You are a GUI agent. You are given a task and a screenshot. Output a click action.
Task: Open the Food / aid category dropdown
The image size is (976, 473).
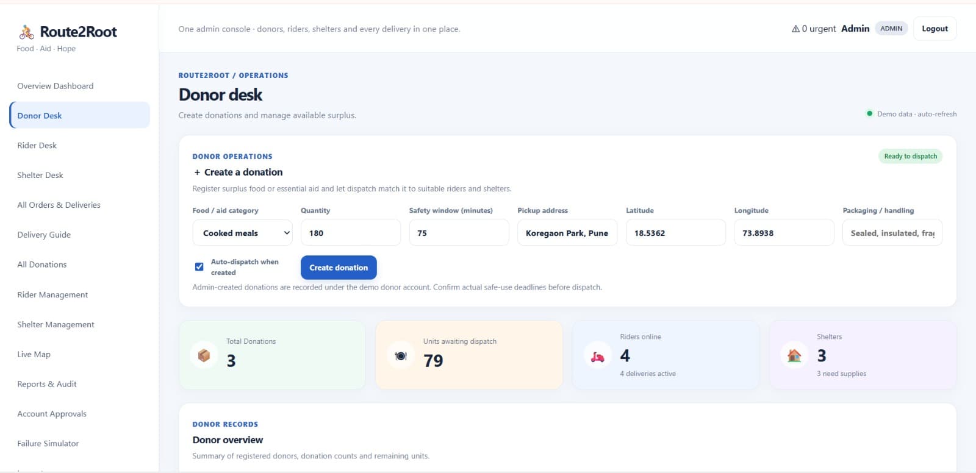[243, 233]
